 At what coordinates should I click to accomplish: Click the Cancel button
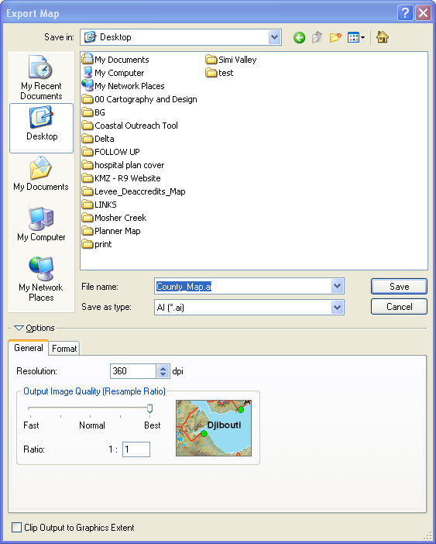click(399, 307)
